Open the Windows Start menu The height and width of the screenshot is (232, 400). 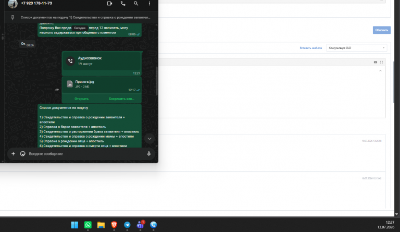[74, 225]
